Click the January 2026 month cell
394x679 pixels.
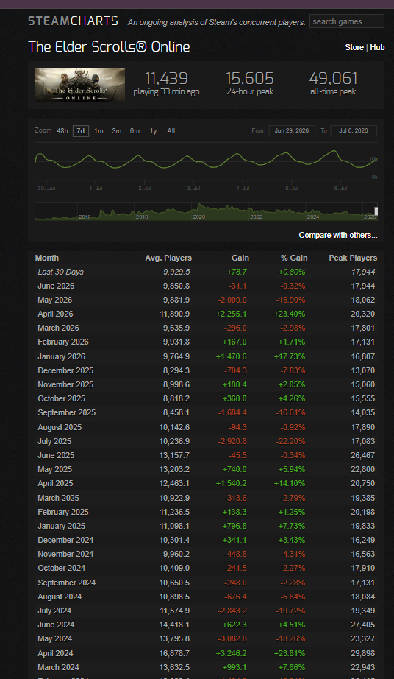(61, 356)
